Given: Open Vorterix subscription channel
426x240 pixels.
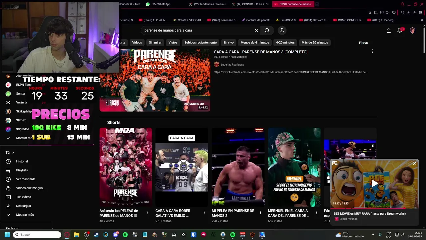Looking at the screenshot, I should pyautogui.click(x=22, y=102).
